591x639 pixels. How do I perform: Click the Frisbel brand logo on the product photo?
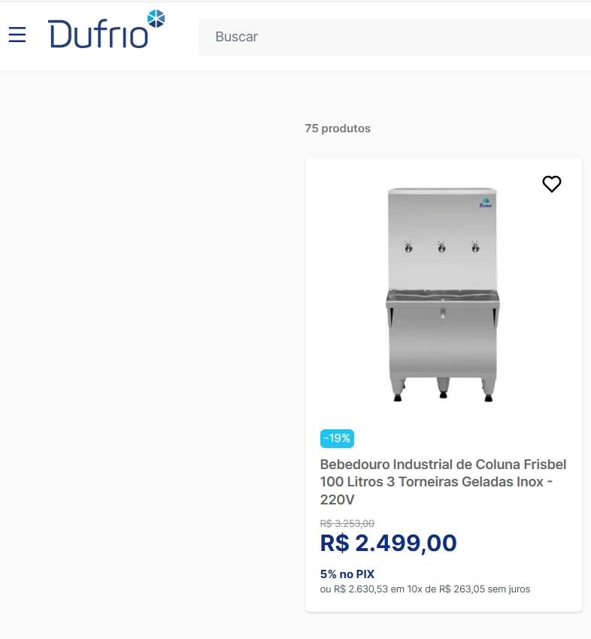click(484, 203)
